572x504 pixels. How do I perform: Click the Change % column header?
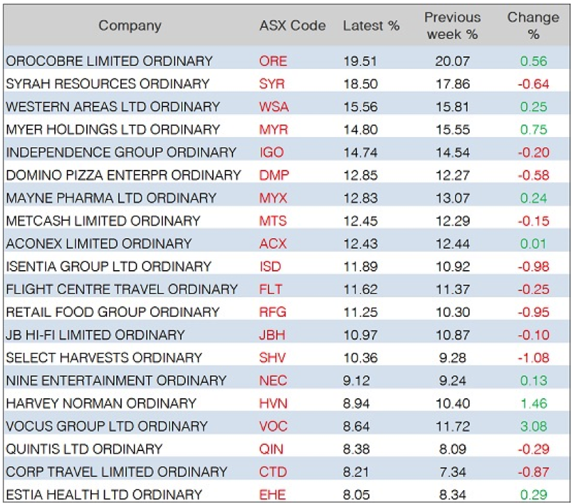coord(533,26)
